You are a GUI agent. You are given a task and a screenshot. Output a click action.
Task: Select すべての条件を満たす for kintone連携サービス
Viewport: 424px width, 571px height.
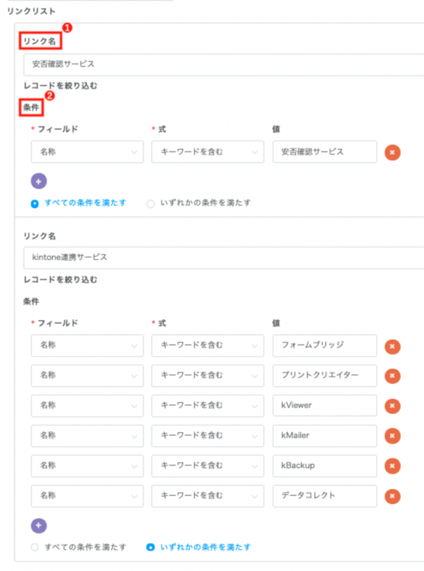tap(35, 547)
